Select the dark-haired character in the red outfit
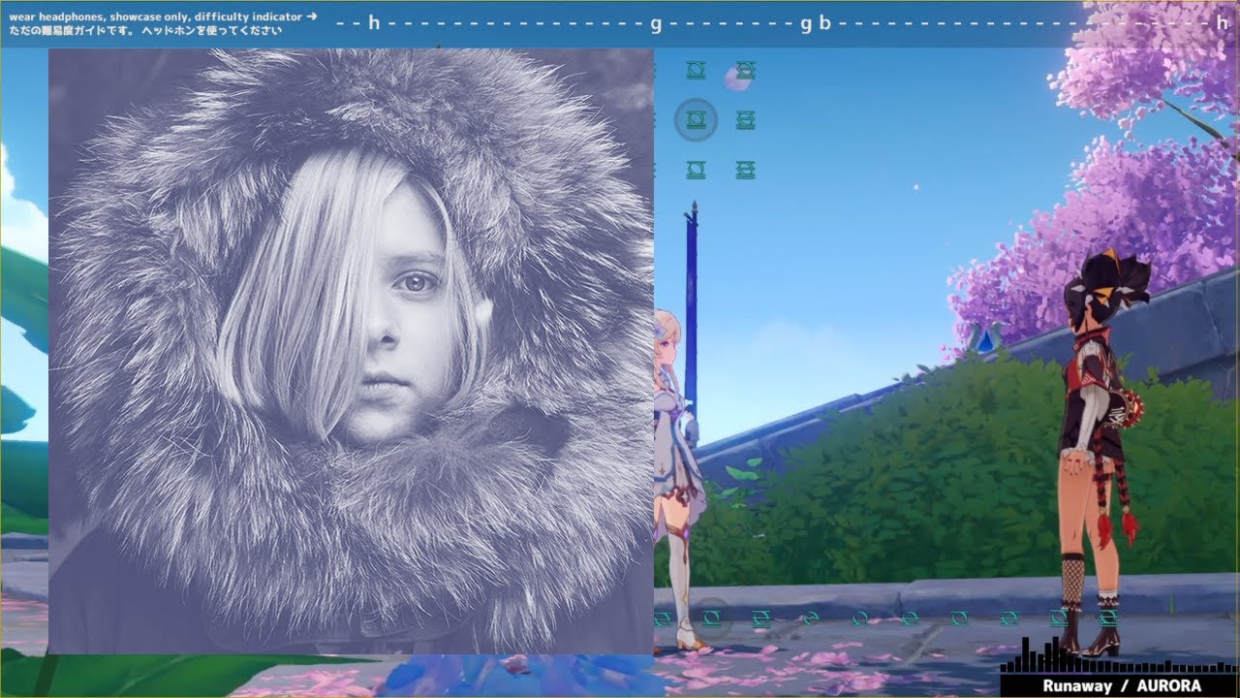The height and width of the screenshot is (698, 1240). click(x=1101, y=454)
